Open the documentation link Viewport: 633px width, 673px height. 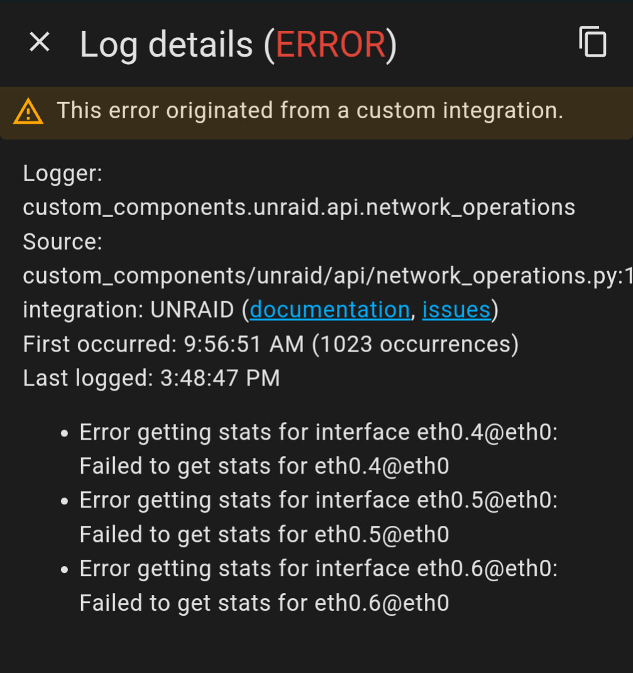pos(329,309)
